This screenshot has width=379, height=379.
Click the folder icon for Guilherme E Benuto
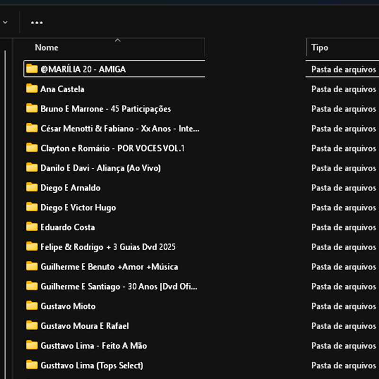(32, 266)
